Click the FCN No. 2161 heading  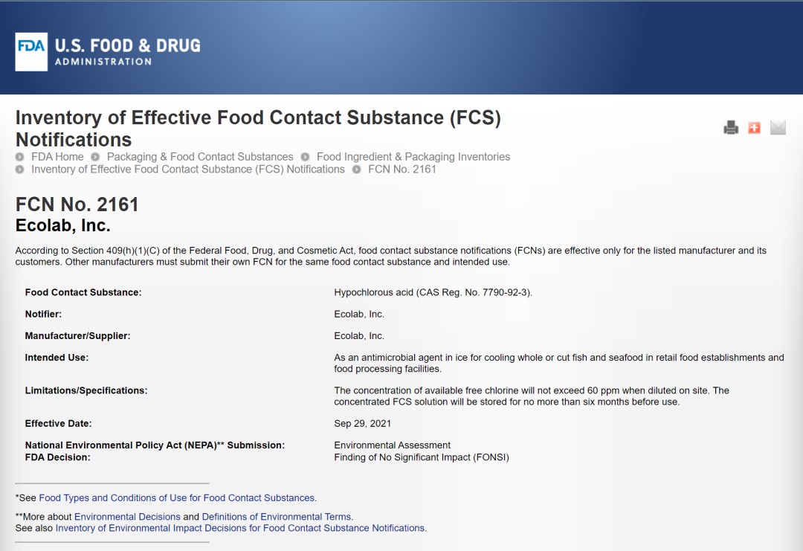click(x=77, y=204)
